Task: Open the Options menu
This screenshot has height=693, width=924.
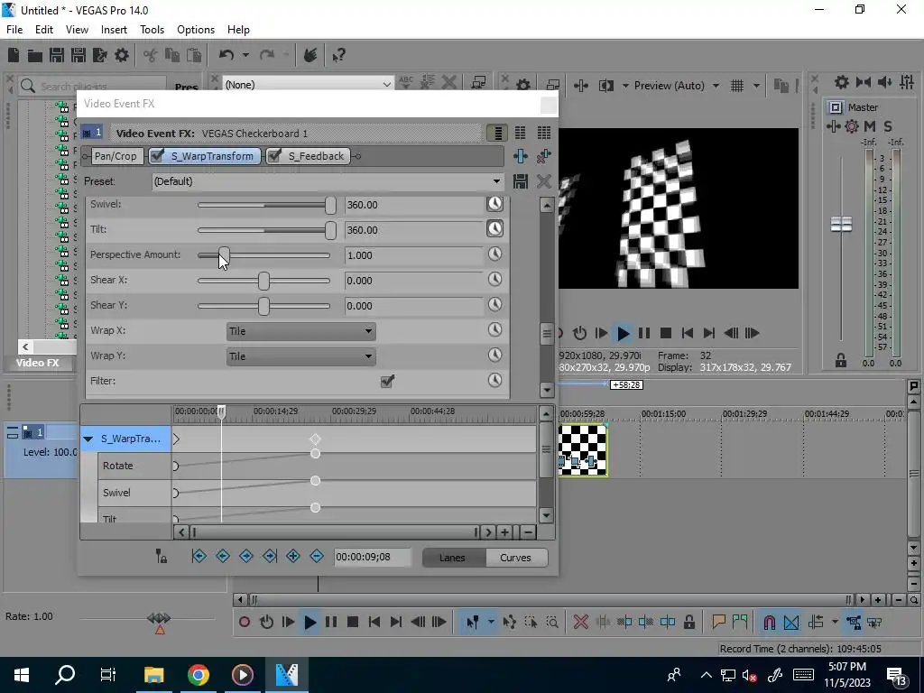Action: [196, 30]
